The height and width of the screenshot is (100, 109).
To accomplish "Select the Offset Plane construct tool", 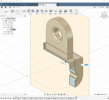I will (51, 11).
